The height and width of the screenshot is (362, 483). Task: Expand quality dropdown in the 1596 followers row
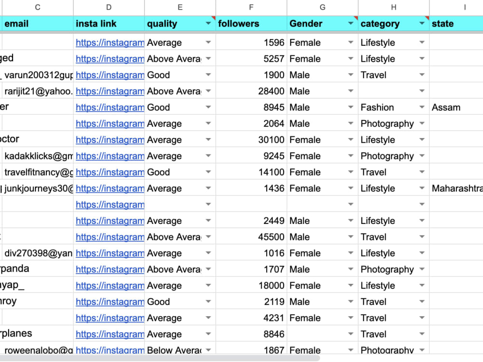[208, 42]
